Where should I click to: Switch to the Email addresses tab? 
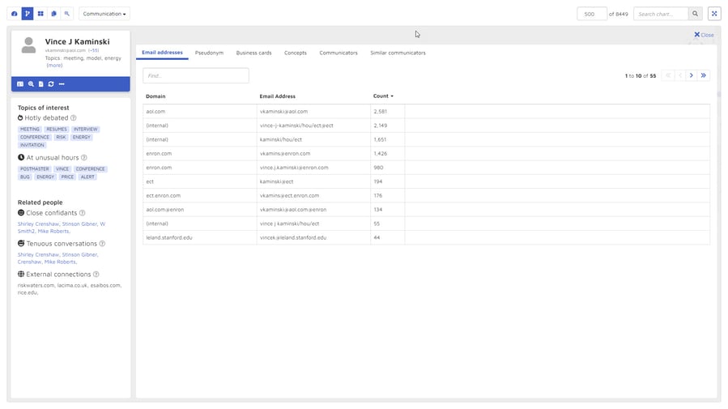(162, 53)
